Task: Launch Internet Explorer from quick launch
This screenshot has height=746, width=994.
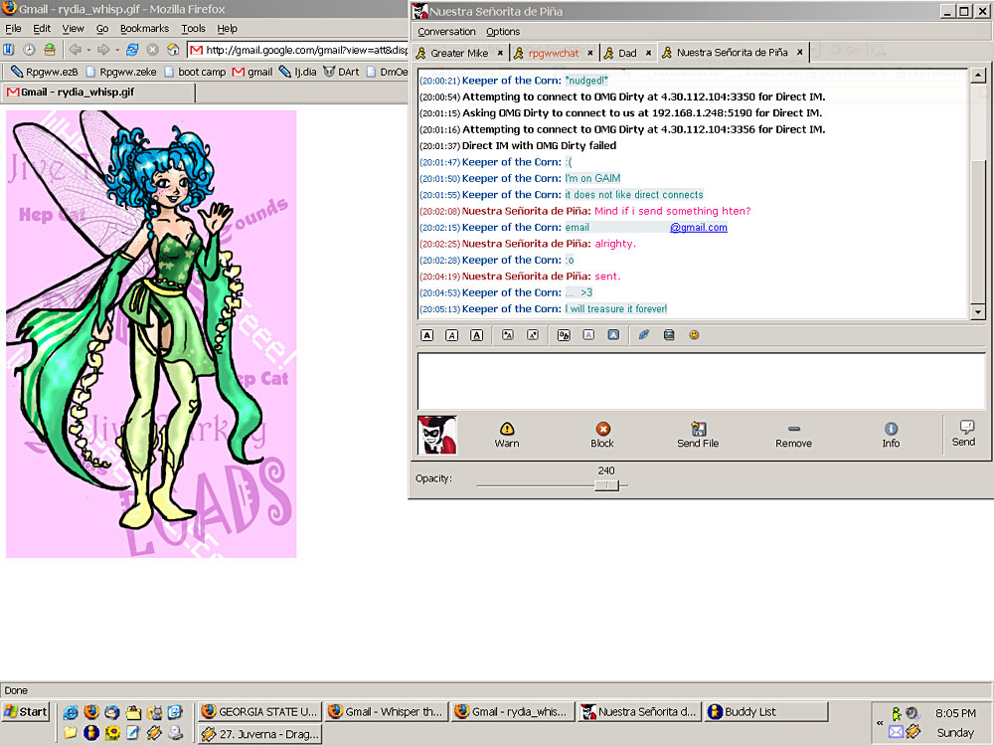Action: tap(71, 712)
